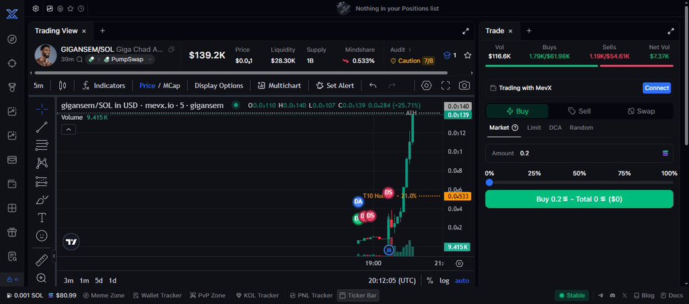
Task: Copy GIGANSEM token address icon
Action: (172, 49)
